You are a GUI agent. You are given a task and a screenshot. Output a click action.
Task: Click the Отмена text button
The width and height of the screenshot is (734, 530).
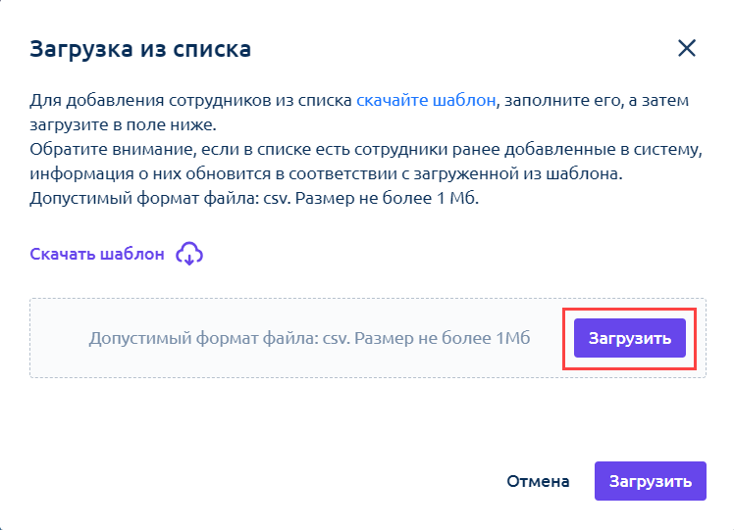point(538,481)
